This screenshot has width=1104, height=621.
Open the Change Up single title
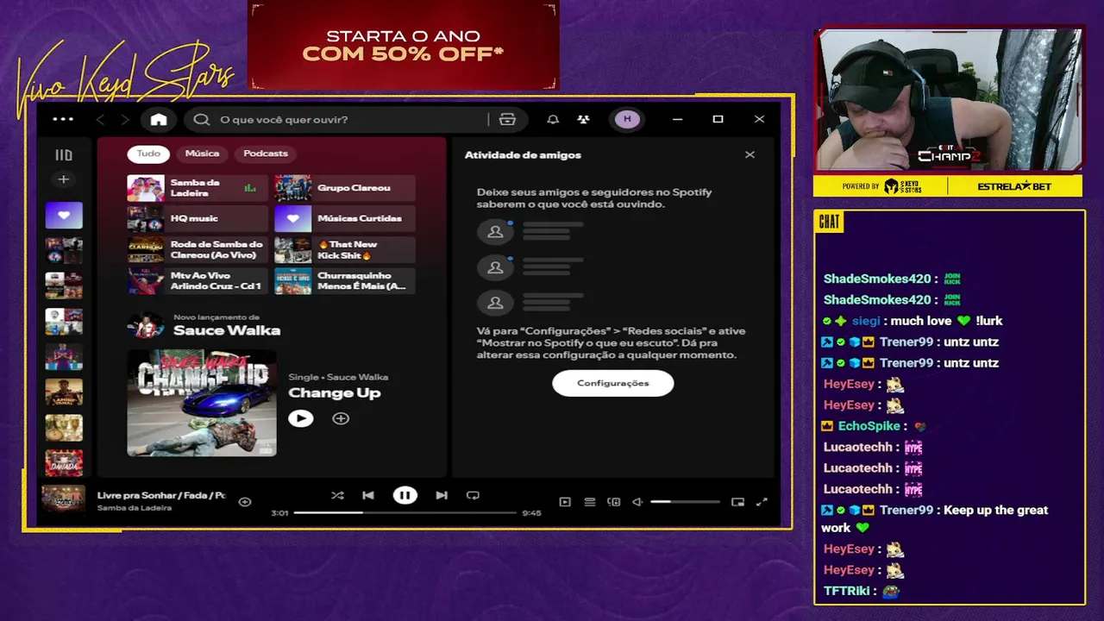click(x=334, y=393)
